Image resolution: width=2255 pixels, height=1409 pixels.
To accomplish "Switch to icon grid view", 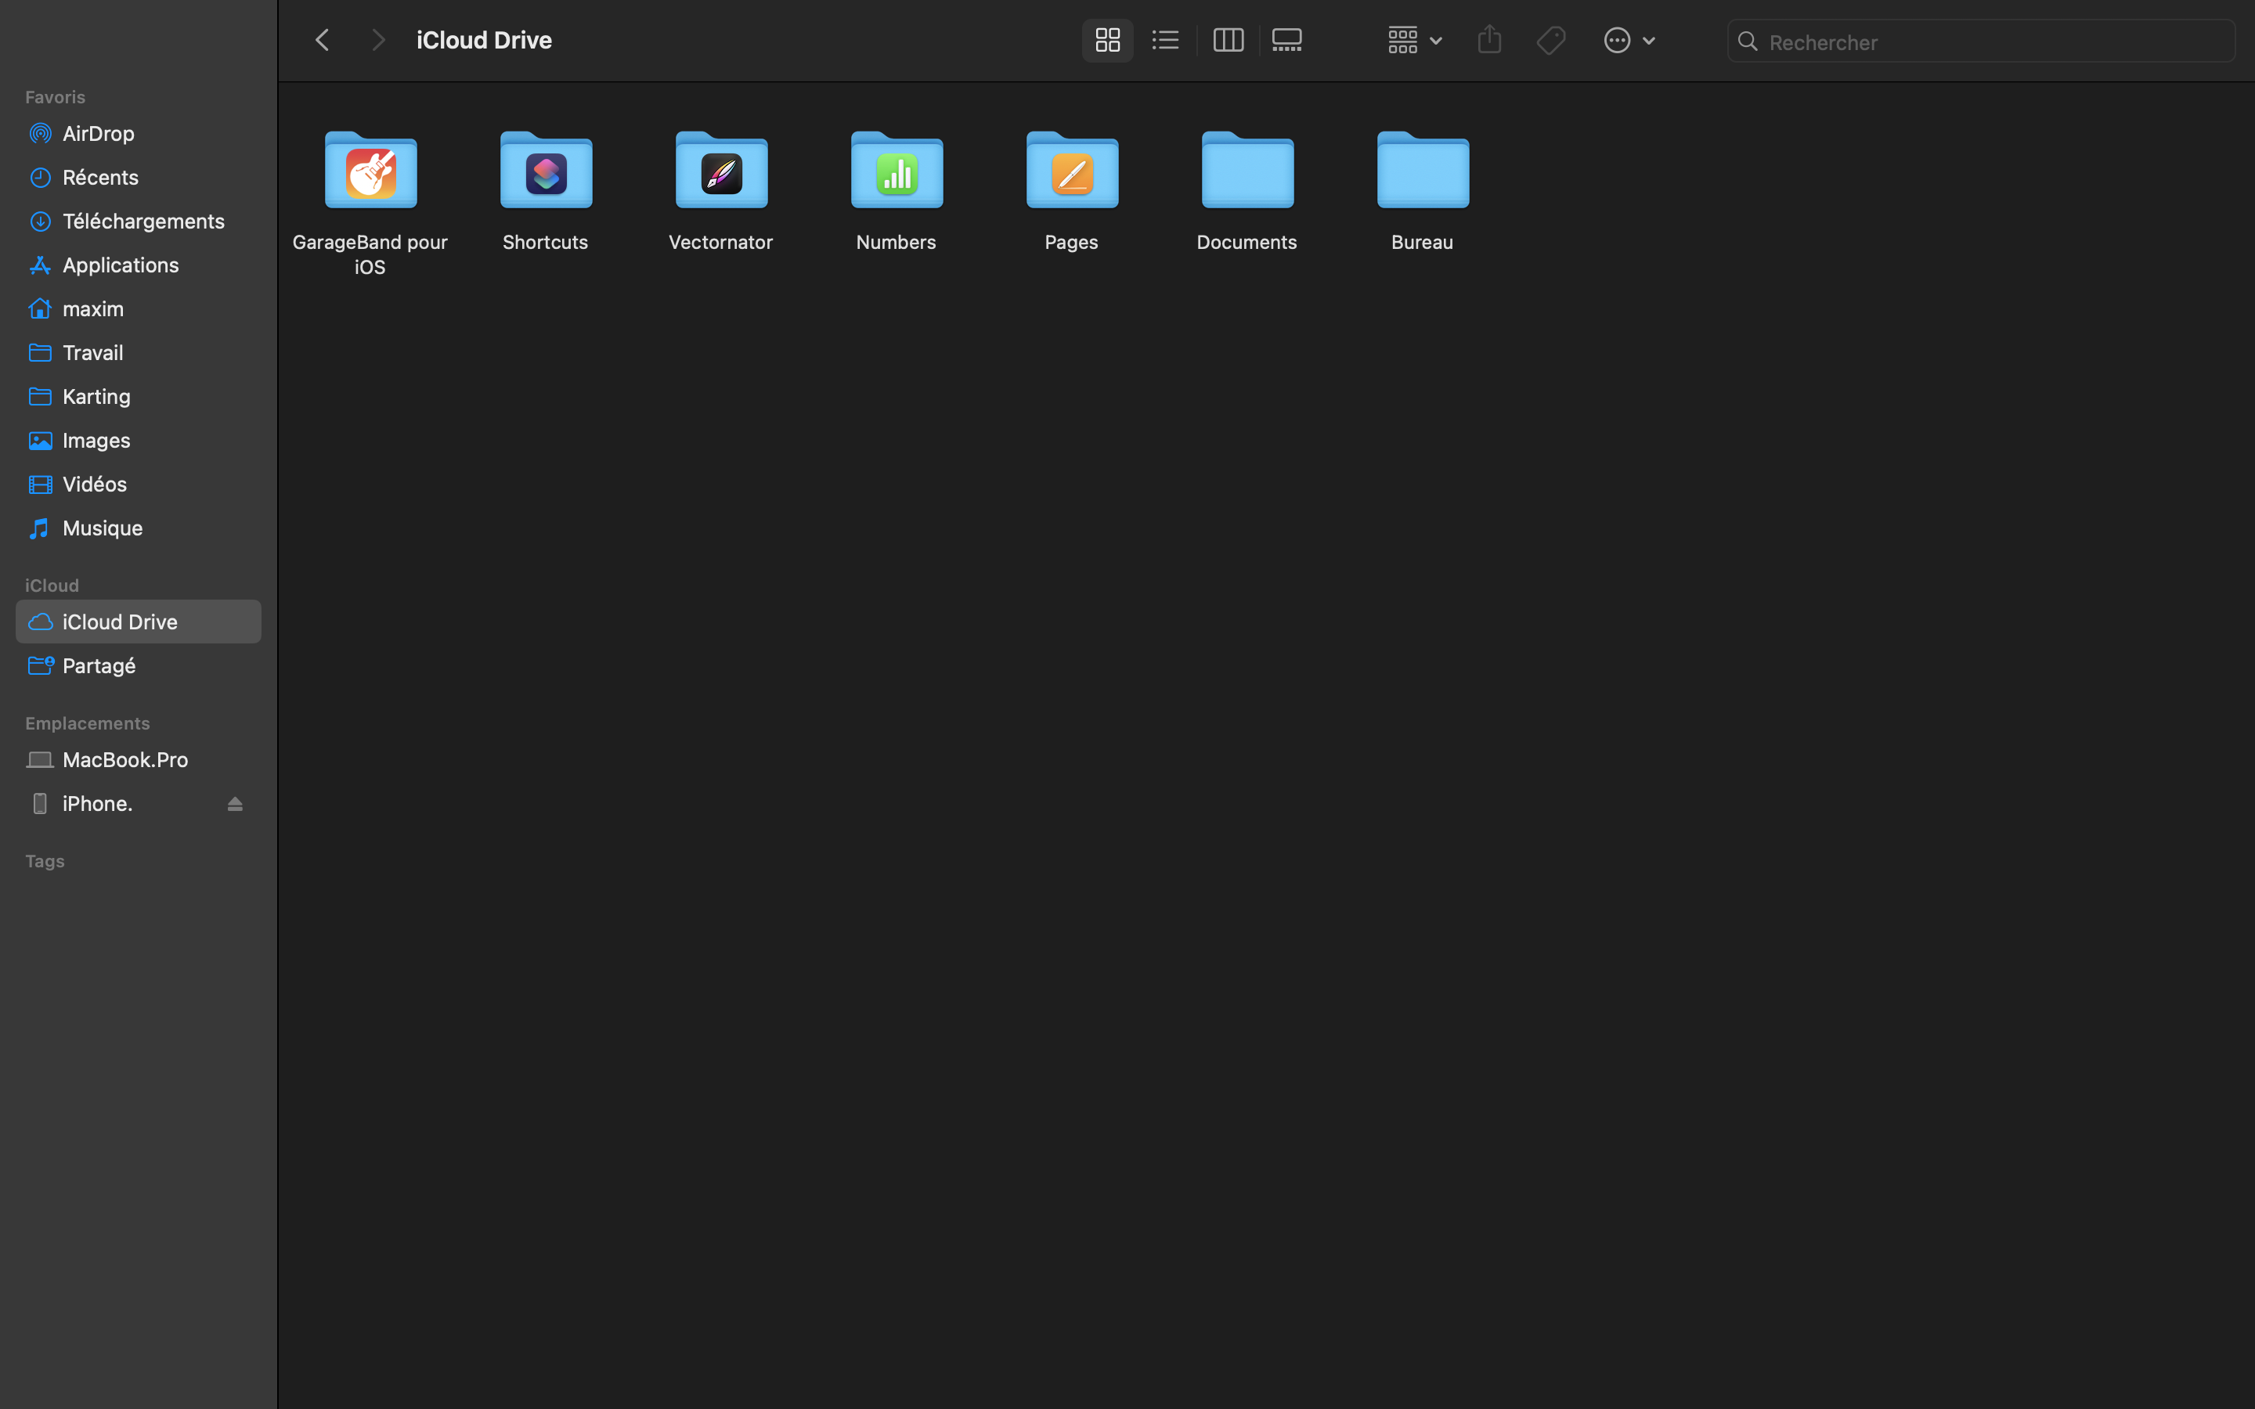I will 1107,40.
